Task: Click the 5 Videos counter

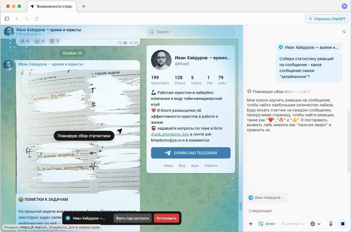Action: click(196, 80)
